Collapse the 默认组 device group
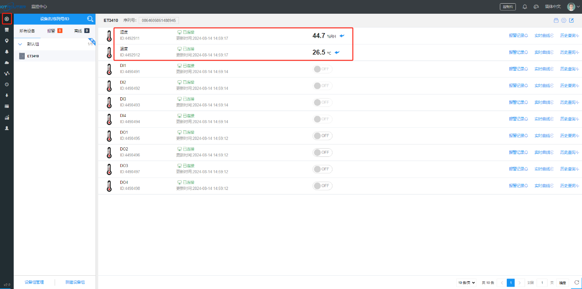The width and height of the screenshot is (582, 289). (20, 44)
